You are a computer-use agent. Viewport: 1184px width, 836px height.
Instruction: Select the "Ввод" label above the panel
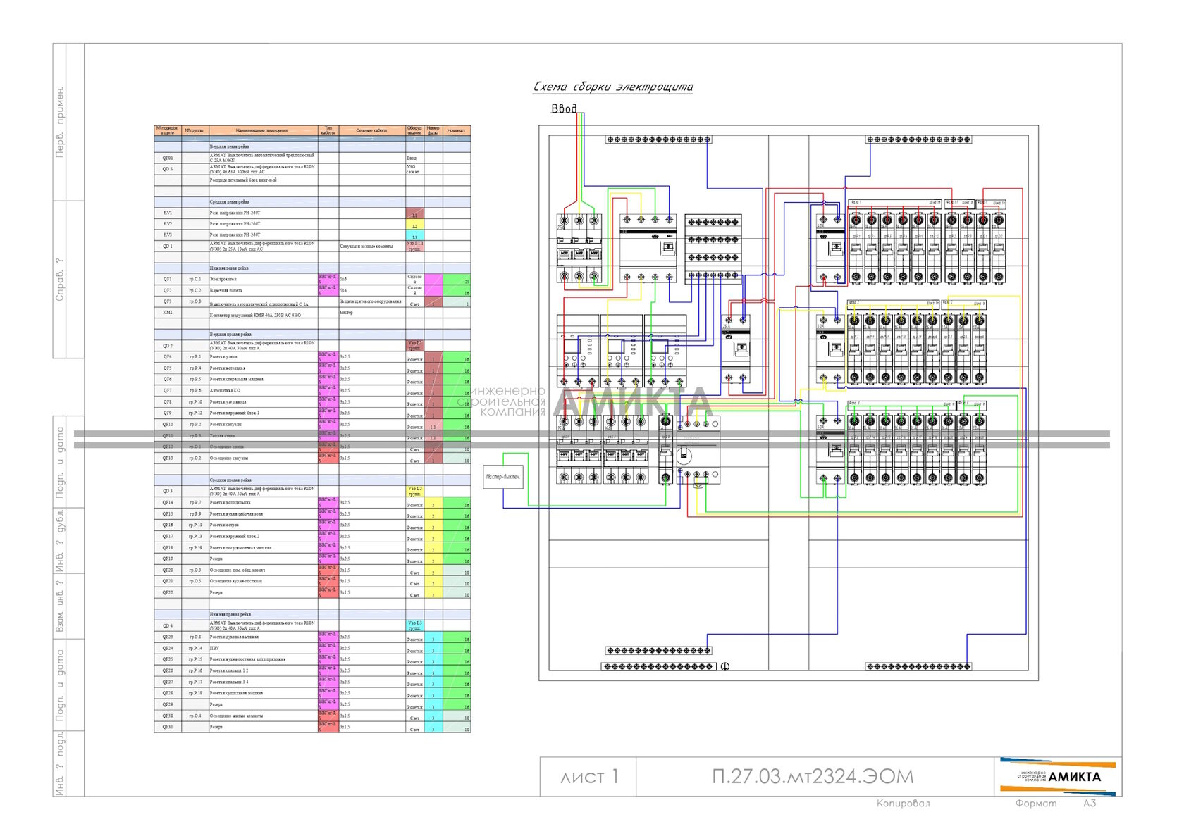[564, 108]
